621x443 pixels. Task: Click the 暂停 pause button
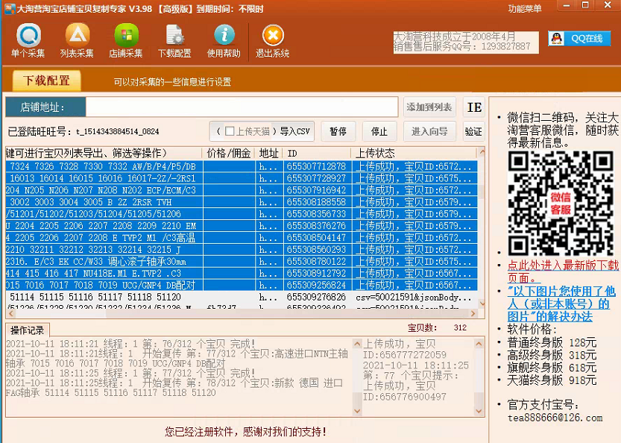click(x=338, y=131)
